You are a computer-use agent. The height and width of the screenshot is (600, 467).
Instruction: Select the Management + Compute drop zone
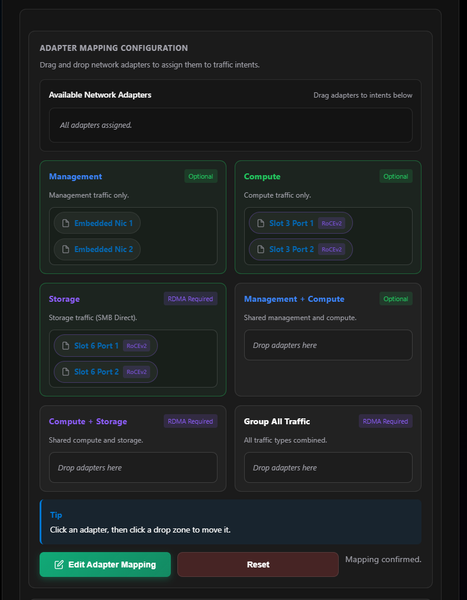328,345
